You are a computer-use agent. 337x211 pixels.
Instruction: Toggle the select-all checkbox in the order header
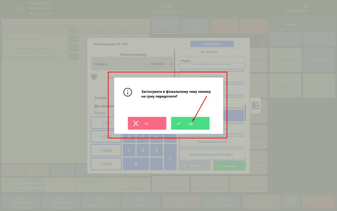pyautogui.click(x=6, y=22)
